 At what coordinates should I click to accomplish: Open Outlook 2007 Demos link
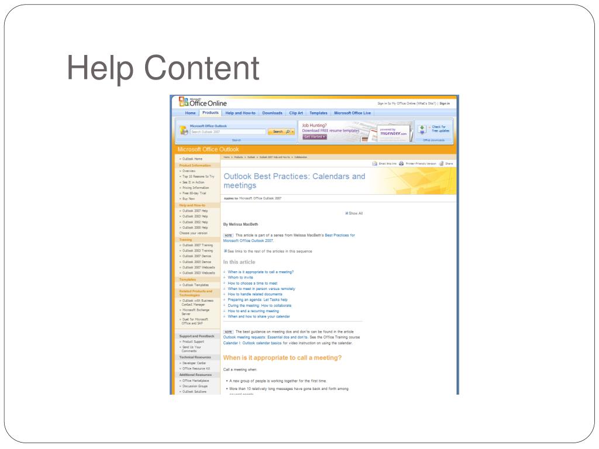pyautogui.click(x=197, y=256)
